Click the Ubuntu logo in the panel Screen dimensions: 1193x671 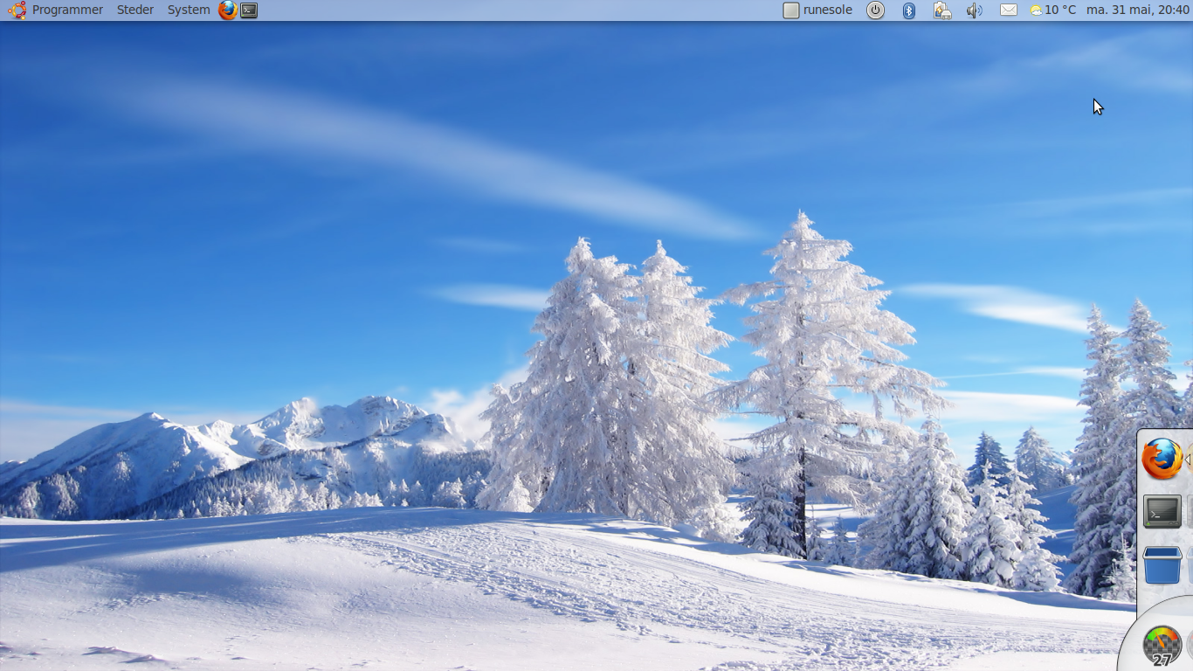coord(17,10)
